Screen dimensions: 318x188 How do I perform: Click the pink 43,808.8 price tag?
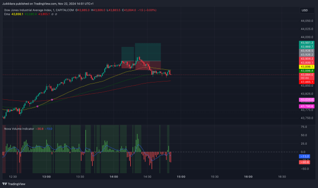tap(307, 100)
